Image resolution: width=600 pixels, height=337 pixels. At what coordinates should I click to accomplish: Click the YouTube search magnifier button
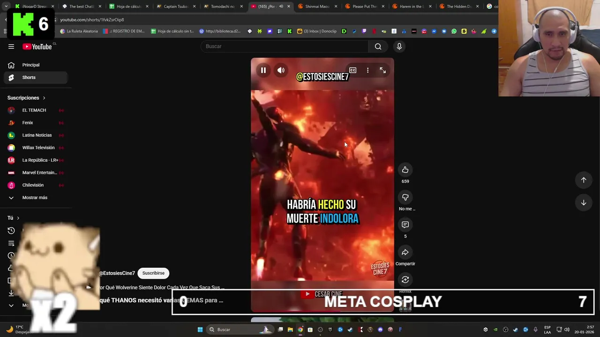378,46
